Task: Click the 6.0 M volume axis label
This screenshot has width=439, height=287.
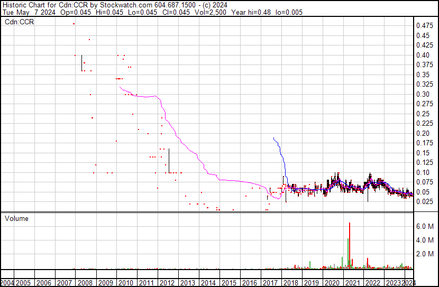Action: click(x=425, y=226)
